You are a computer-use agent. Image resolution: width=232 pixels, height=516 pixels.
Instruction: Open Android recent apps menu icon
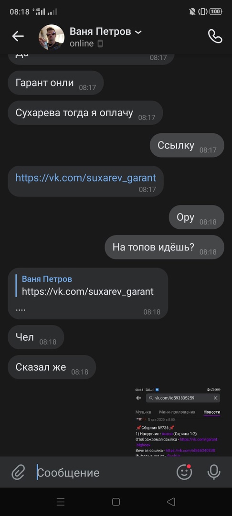(61, 502)
